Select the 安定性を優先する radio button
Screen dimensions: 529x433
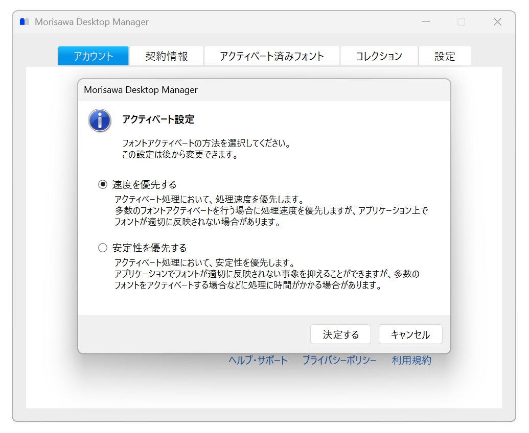point(103,248)
